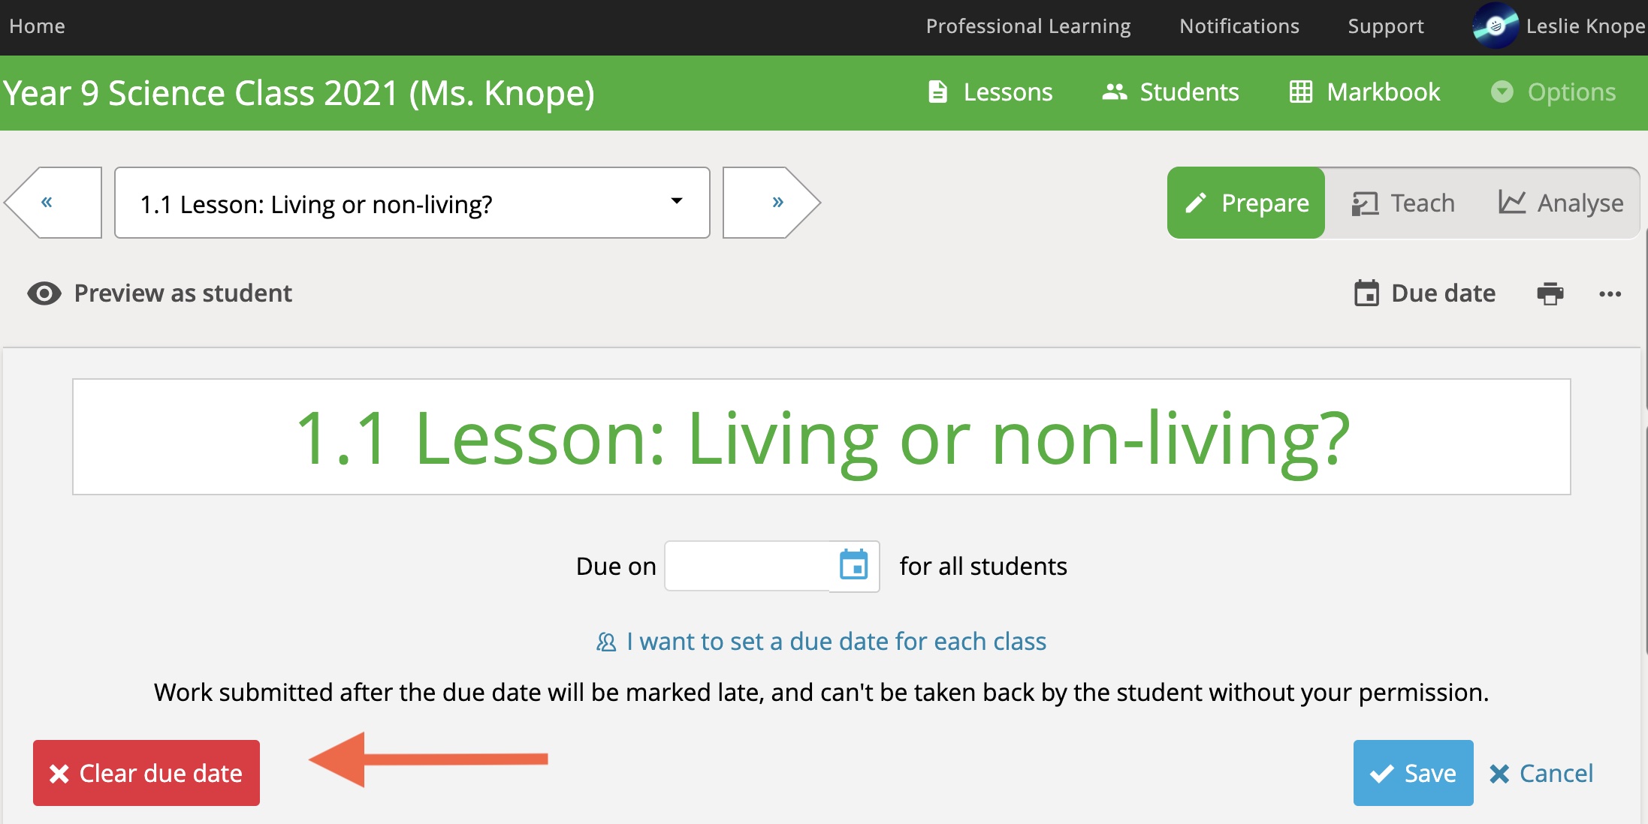This screenshot has width=1648, height=824.
Task: Open Professional Learning
Action: click(1028, 26)
